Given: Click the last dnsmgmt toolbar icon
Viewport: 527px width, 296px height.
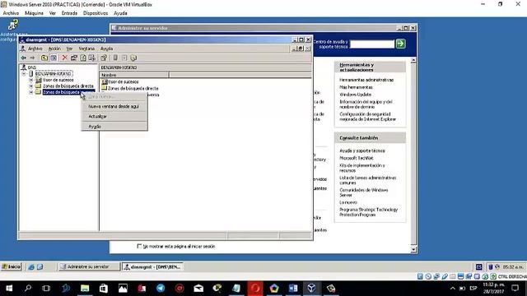Looking at the screenshot, I should [133, 58].
